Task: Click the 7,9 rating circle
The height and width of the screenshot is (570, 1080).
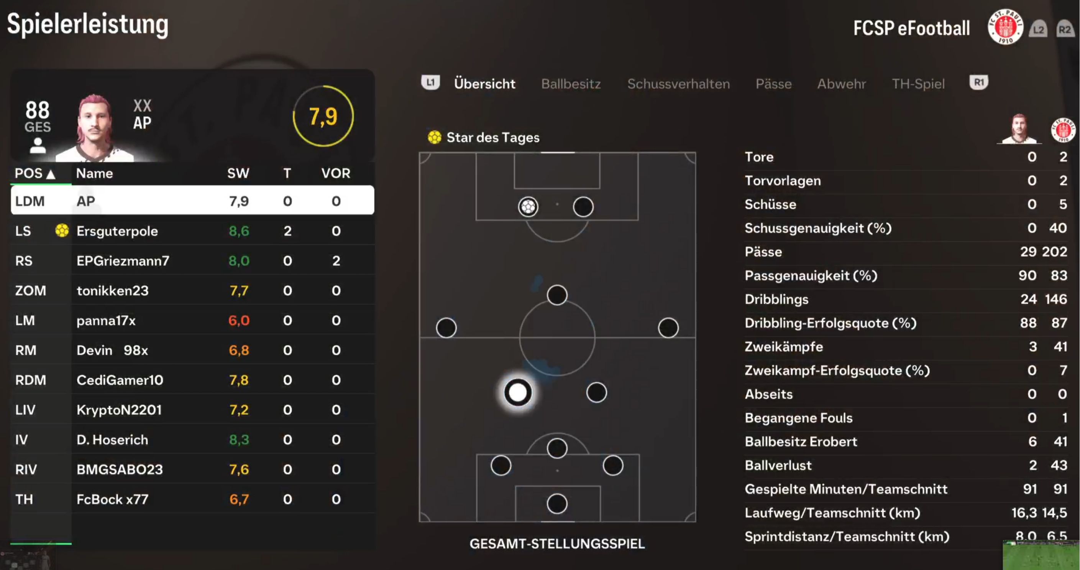Action: point(323,116)
